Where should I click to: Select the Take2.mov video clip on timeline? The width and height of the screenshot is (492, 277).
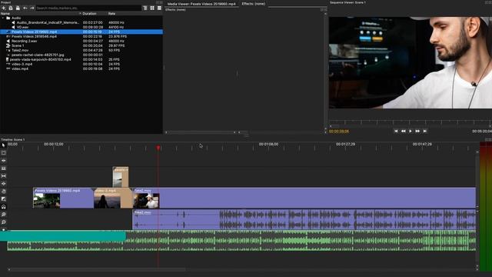click(x=304, y=199)
